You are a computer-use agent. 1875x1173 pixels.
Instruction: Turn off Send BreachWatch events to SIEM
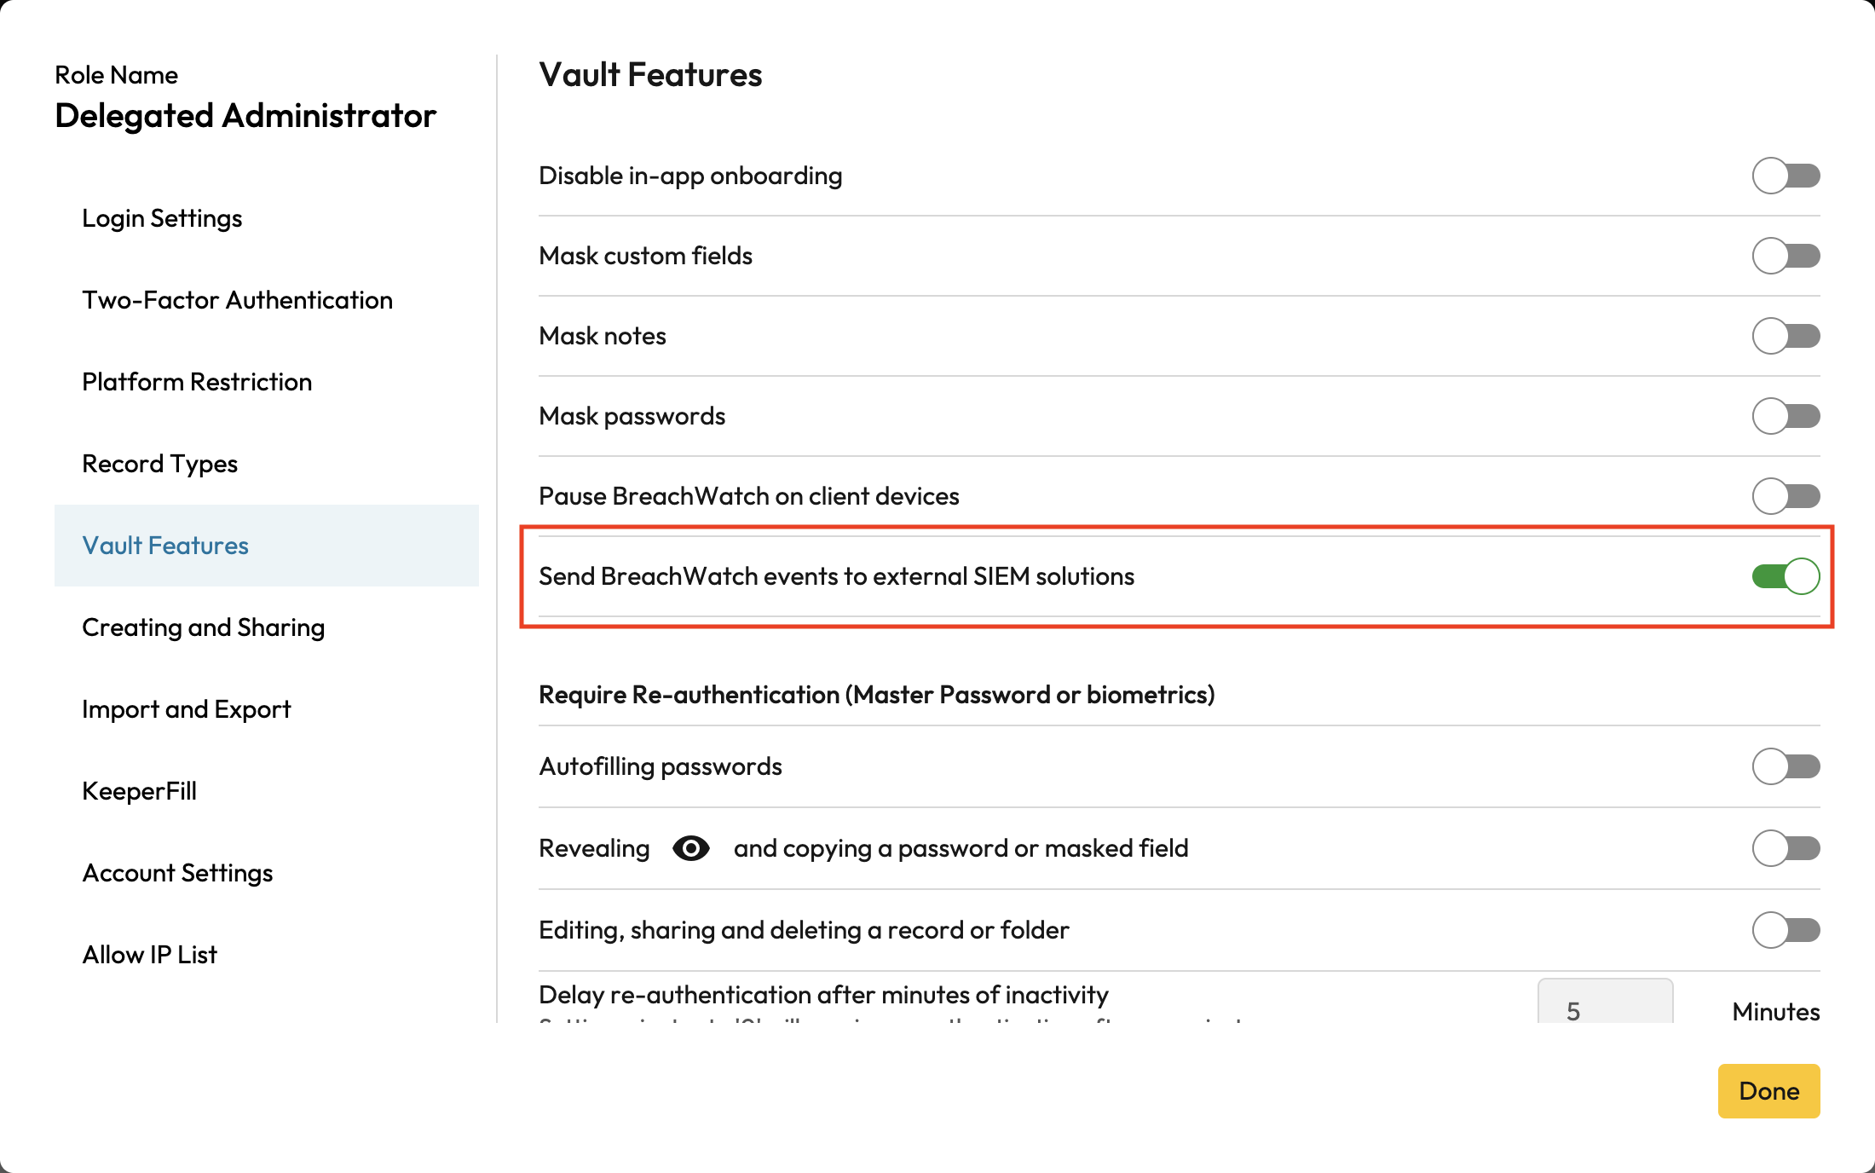[x=1786, y=576]
